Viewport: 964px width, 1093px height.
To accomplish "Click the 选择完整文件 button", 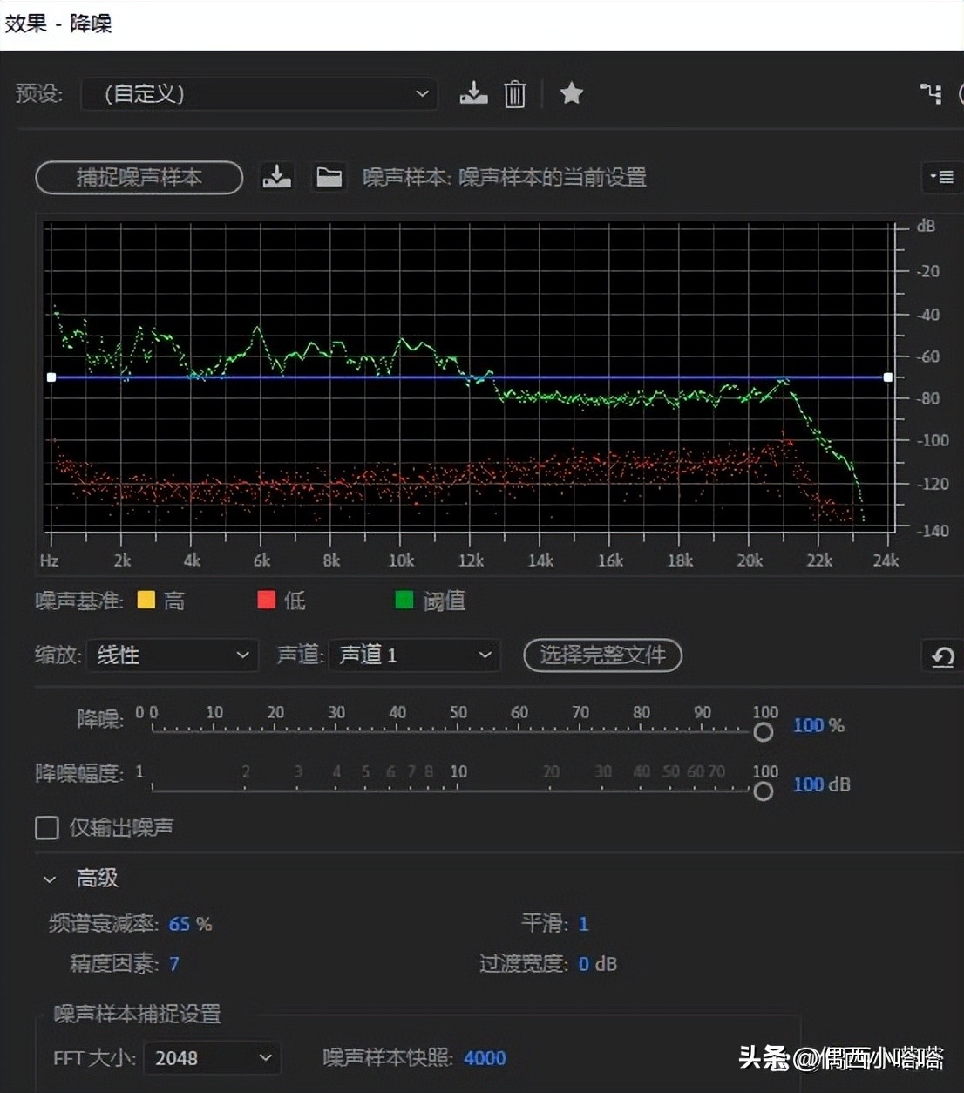I will pos(602,655).
